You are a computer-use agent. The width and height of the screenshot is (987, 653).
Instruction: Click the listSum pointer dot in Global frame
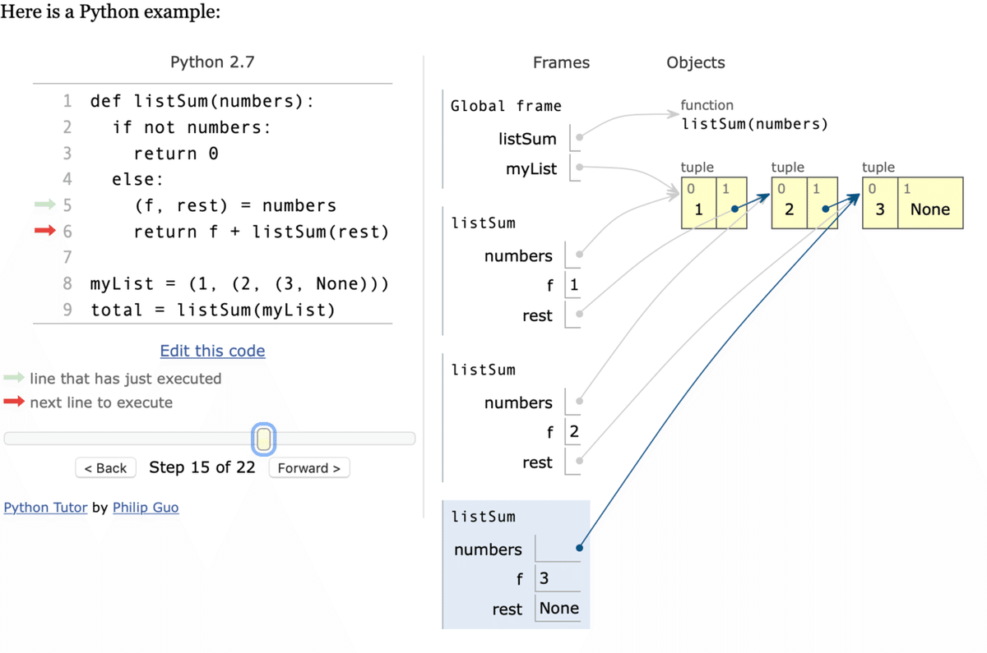tap(580, 138)
